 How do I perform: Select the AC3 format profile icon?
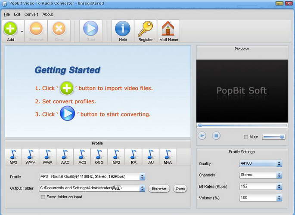pyautogui.click(x=82, y=157)
